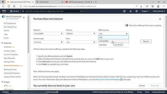Open EC2 Global View in sidebar

point(10,27)
